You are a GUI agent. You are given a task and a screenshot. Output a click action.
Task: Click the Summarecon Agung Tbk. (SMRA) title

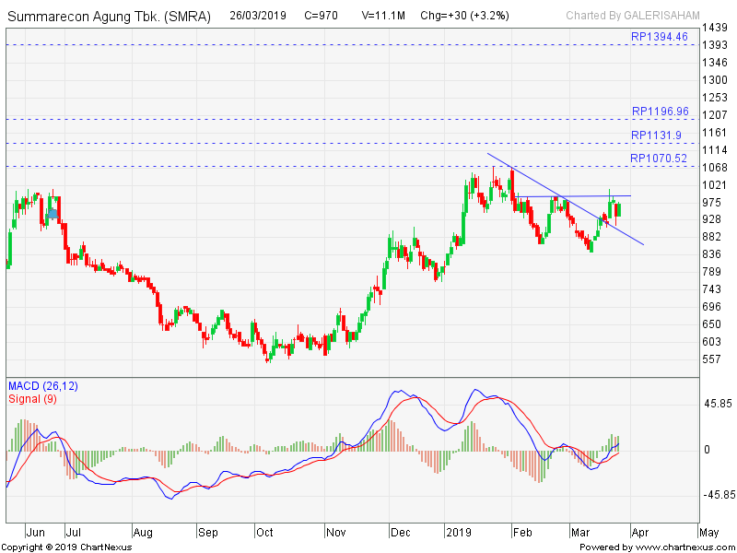[109, 17]
